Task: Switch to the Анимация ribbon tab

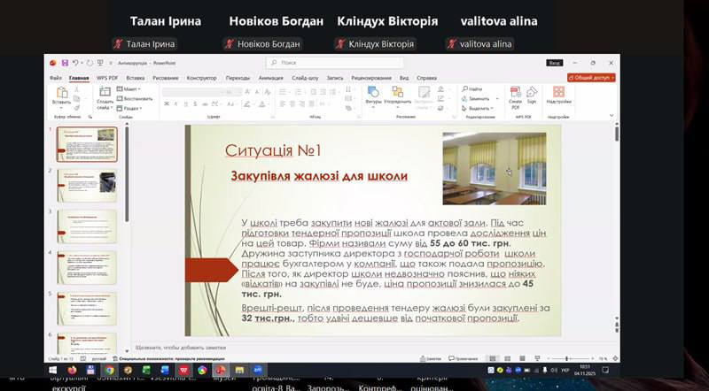Action: (x=270, y=78)
